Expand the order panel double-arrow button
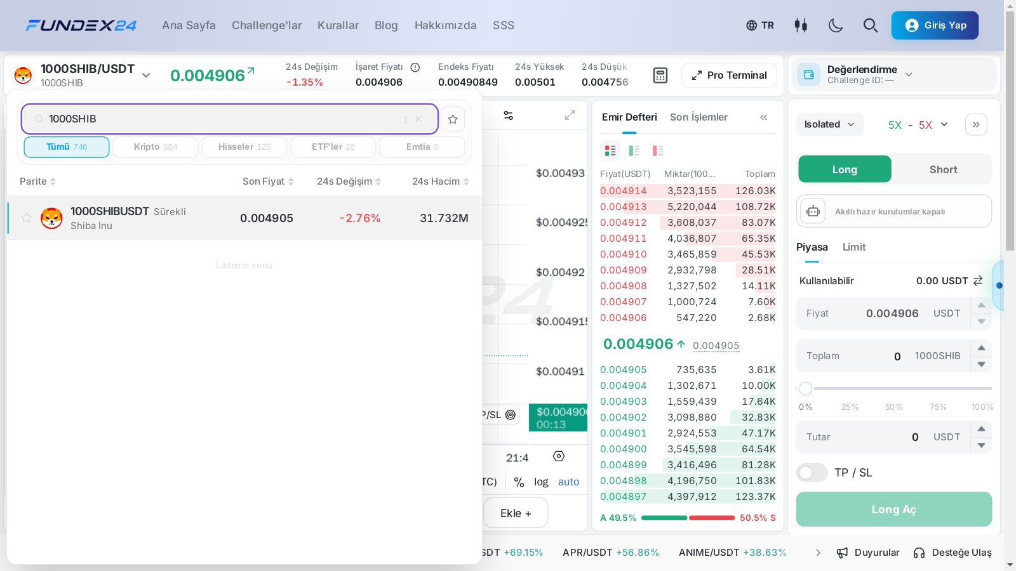 [976, 124]
